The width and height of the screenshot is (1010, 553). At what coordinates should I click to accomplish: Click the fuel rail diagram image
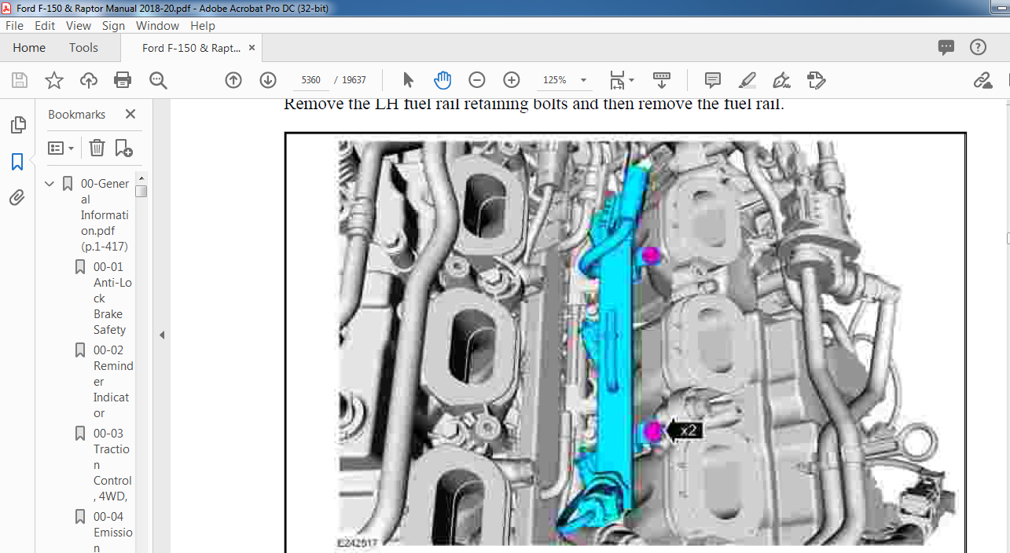[626, 342]
